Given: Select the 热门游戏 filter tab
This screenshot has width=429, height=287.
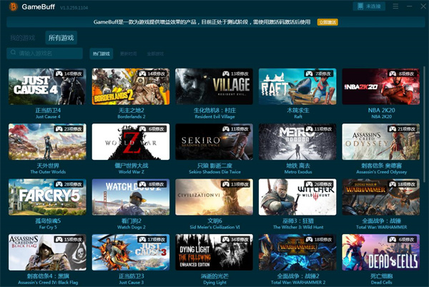Looking at the screenshot, I should 102,54.
